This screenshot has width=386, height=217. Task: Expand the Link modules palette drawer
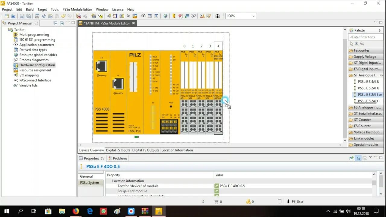tap(366, 138)
